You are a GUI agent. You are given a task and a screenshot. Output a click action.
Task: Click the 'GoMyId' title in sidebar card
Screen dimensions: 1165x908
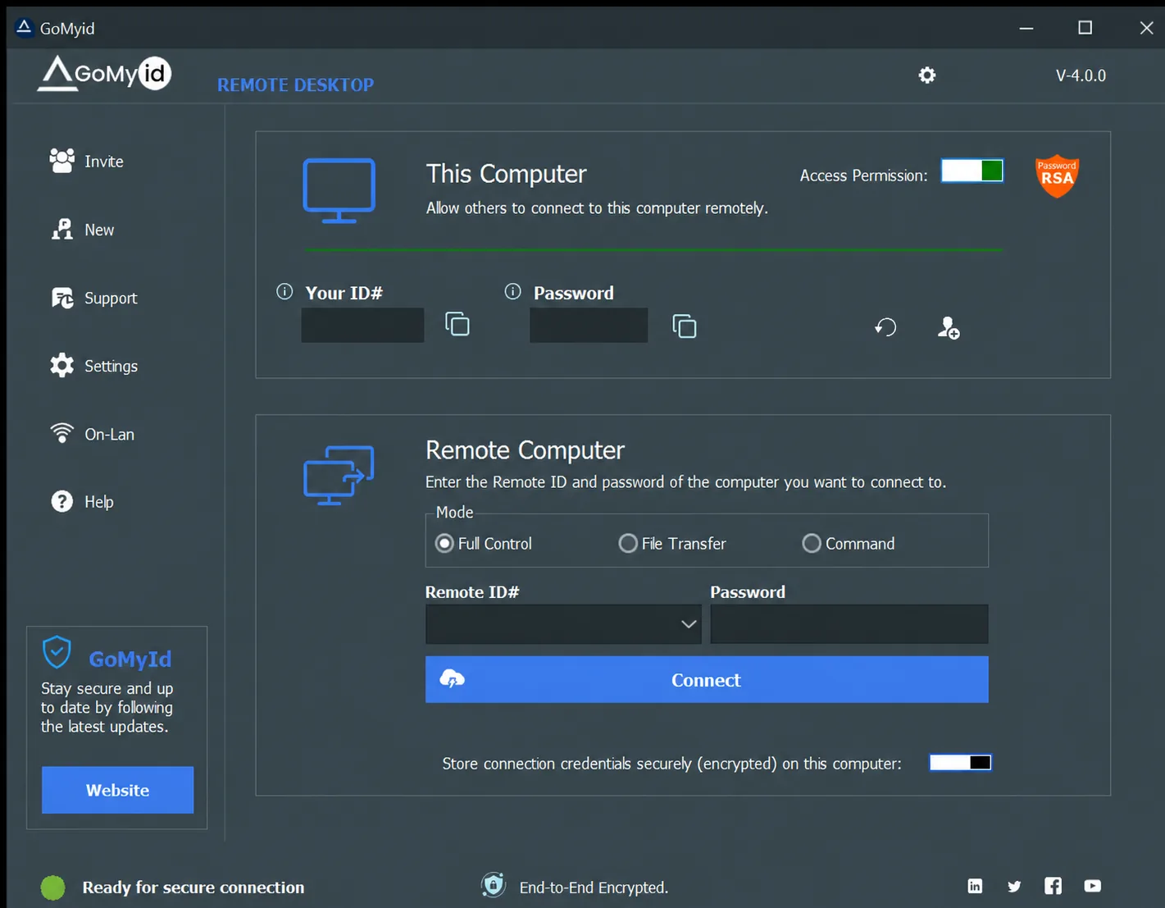(130, 659)
